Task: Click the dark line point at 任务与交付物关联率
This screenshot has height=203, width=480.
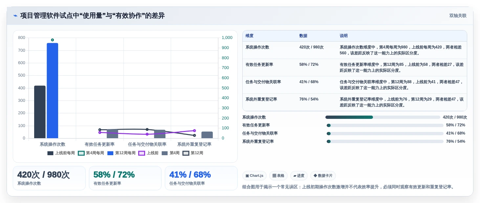Action: [x=147, y=129]
